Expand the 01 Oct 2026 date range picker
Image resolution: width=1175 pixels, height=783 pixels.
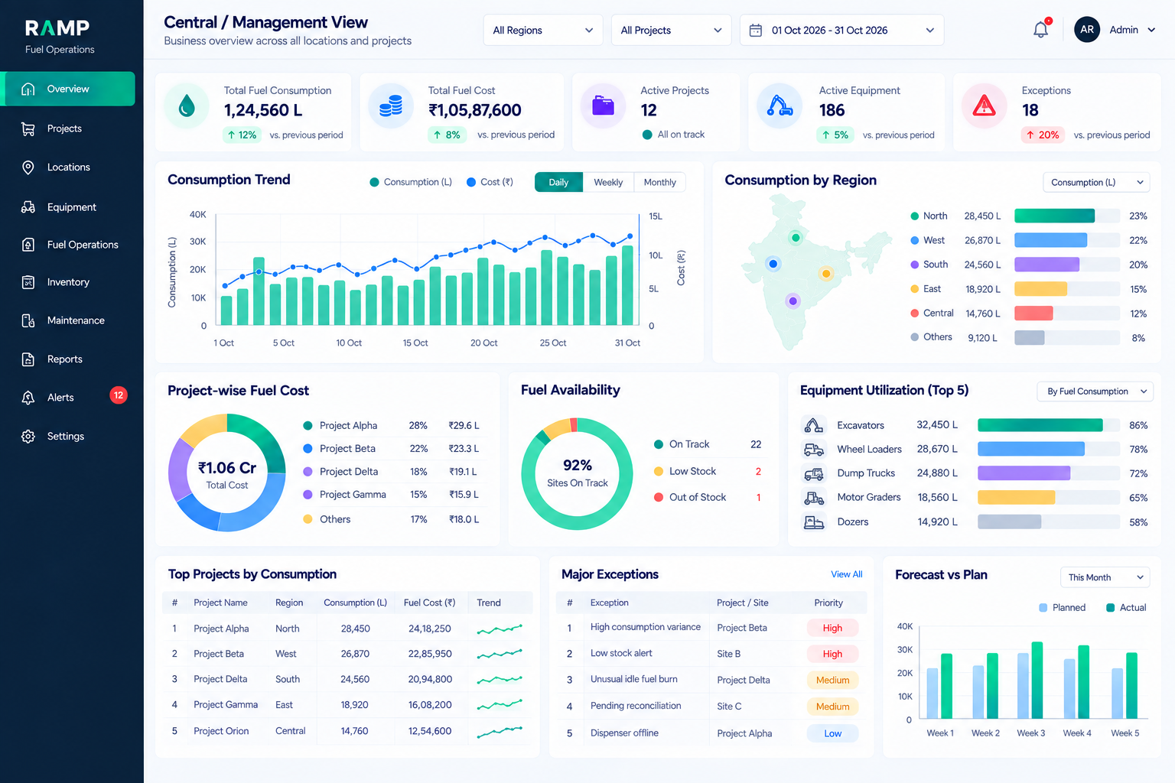coord(841,30)
